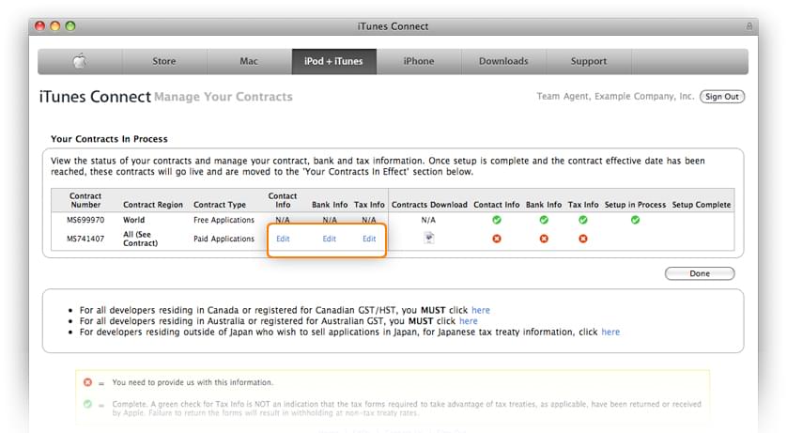Click the red X legend icon
This screenshot has height=433, width=787.
pos(88,382)
